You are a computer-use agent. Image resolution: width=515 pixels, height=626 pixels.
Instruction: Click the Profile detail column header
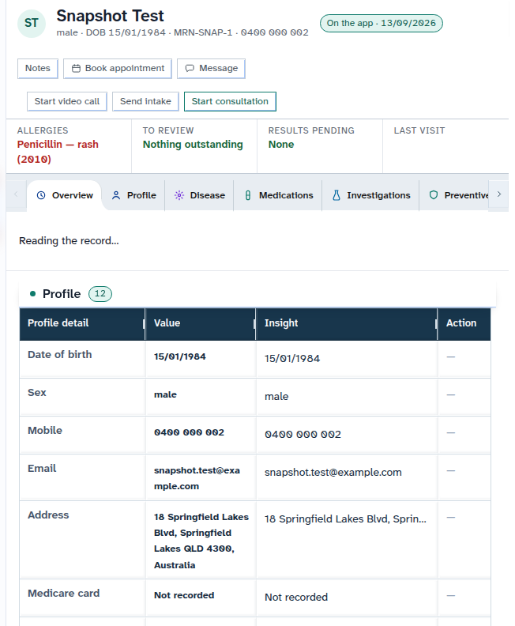point(82,323)
